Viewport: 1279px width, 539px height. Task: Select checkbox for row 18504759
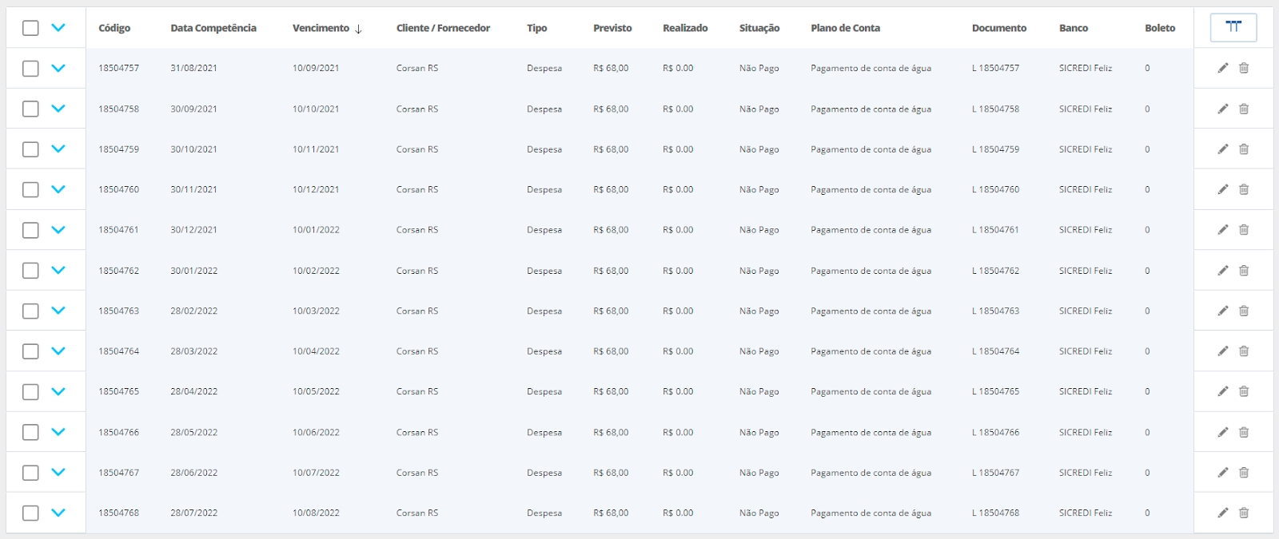[30, 149]
